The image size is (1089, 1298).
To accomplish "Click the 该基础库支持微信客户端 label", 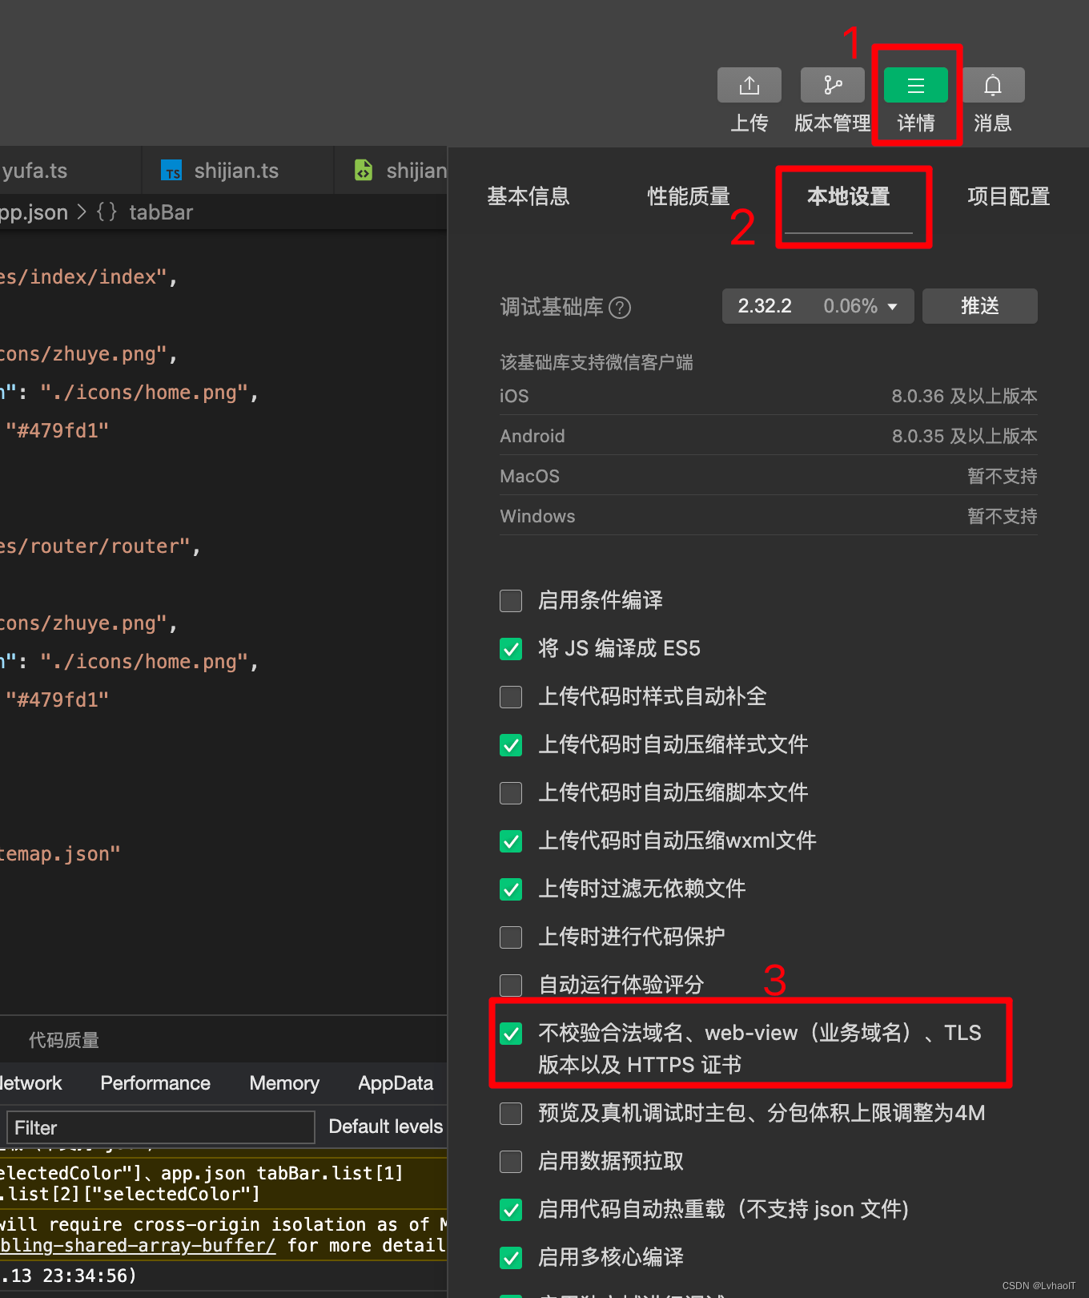I will click(x=597, y=363).
